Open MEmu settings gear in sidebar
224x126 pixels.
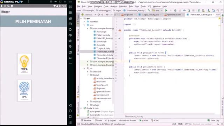click(x=70, y=29)
